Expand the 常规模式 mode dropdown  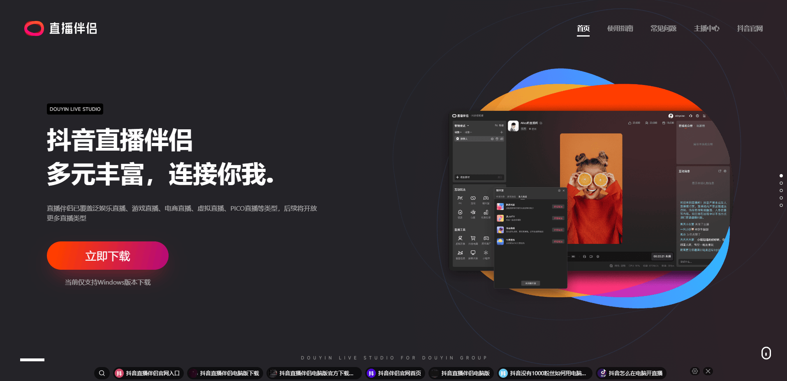[462, 126]
